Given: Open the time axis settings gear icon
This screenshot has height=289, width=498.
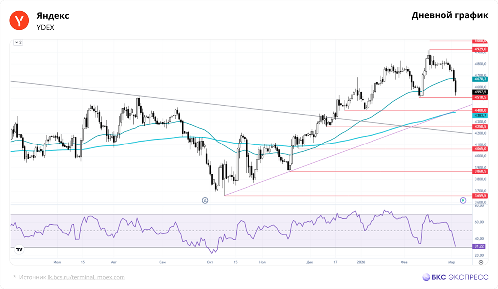Looking at the screenshot, I should tap(481, 262).
